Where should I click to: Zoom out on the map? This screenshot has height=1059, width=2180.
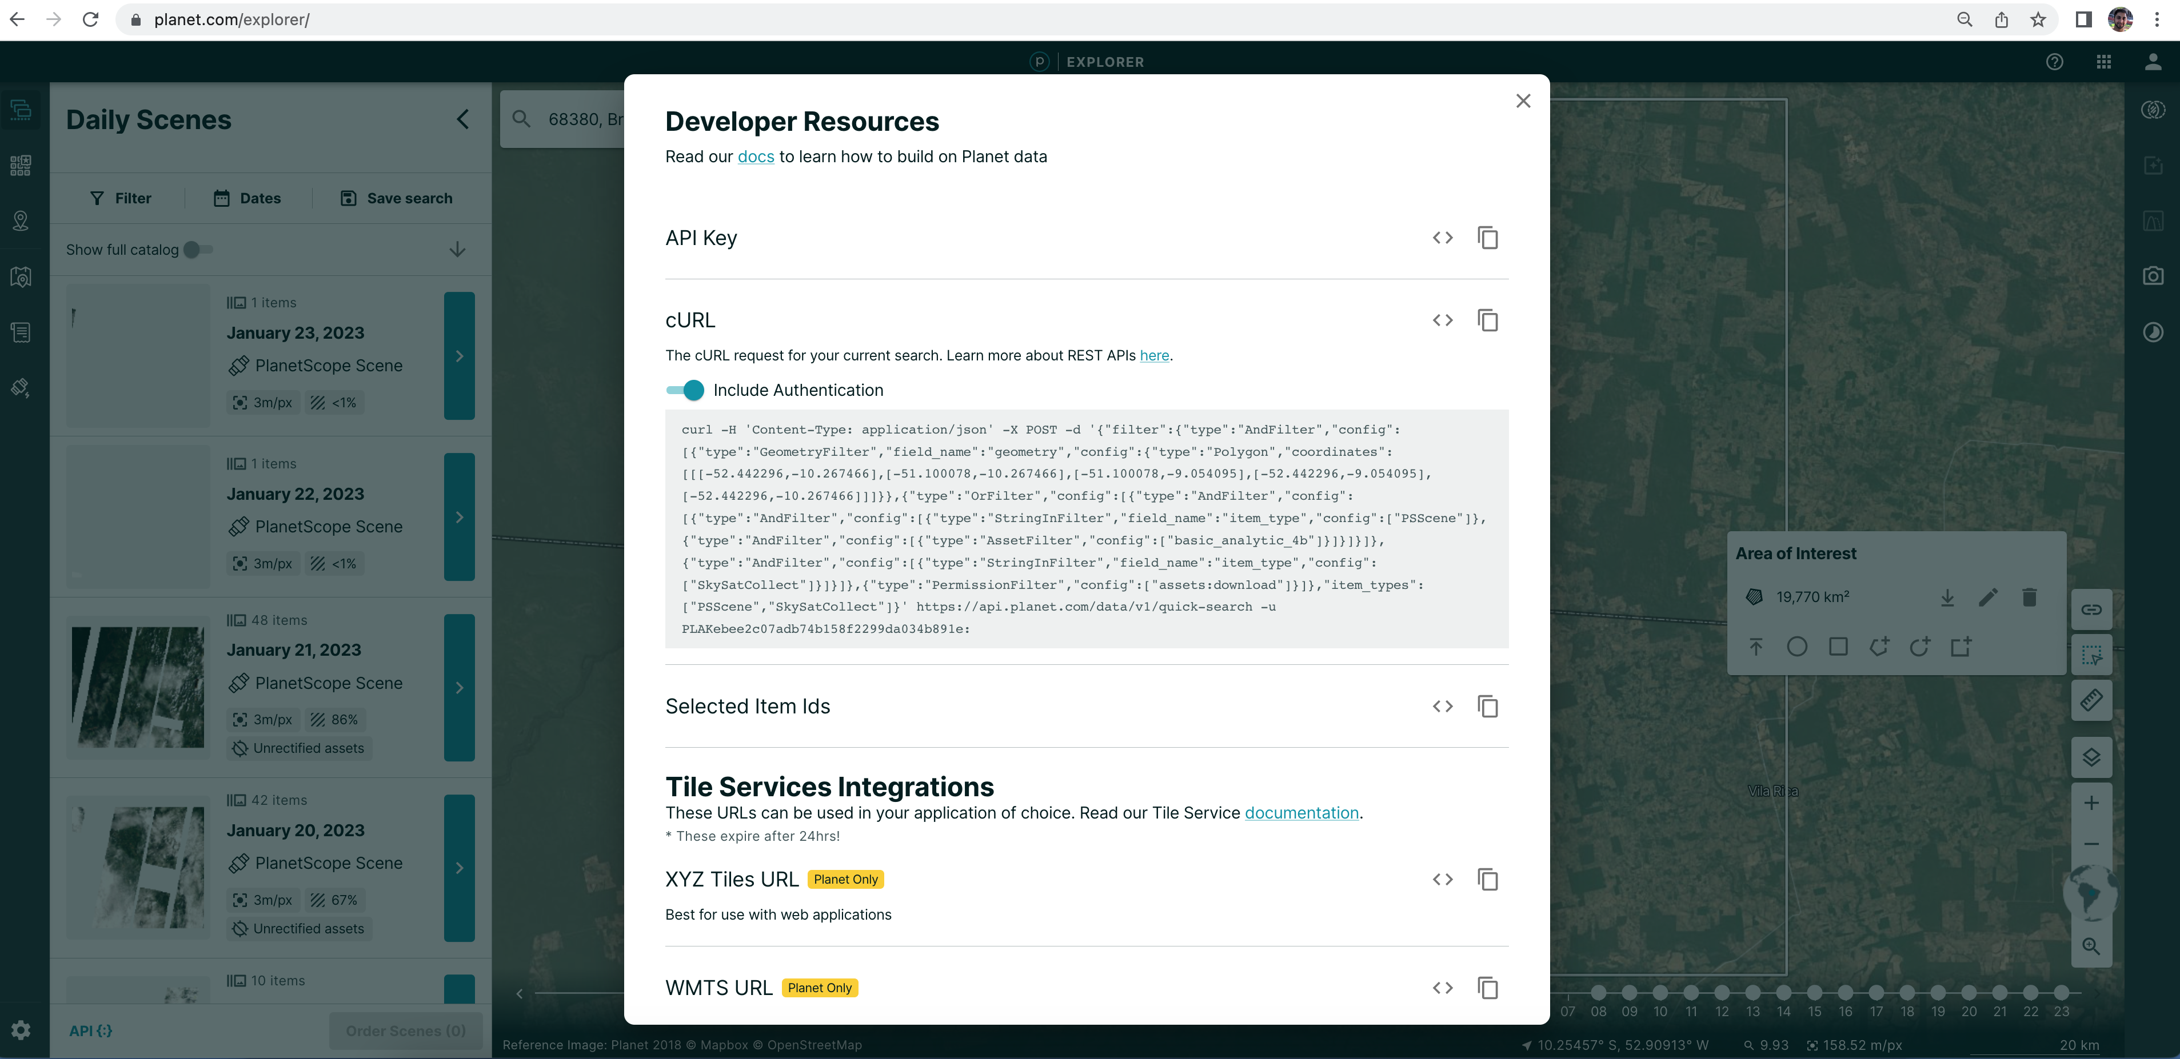click(x=2091, y=844)
